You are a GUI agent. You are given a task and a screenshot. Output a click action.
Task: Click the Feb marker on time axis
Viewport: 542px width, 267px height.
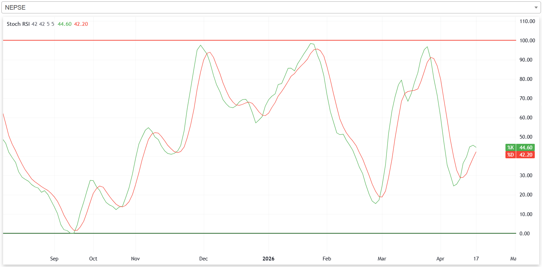pyautogui.click(x=327, y=259)
